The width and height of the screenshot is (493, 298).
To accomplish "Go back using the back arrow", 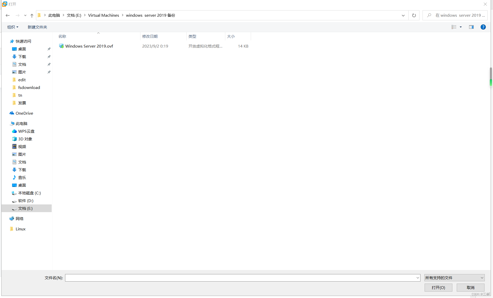I will pyautogui.click(x=8, y=15).
